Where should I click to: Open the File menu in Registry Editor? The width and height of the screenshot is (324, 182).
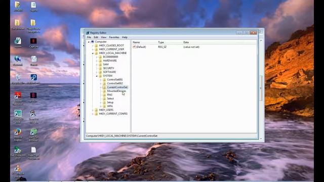pos(89,37)
